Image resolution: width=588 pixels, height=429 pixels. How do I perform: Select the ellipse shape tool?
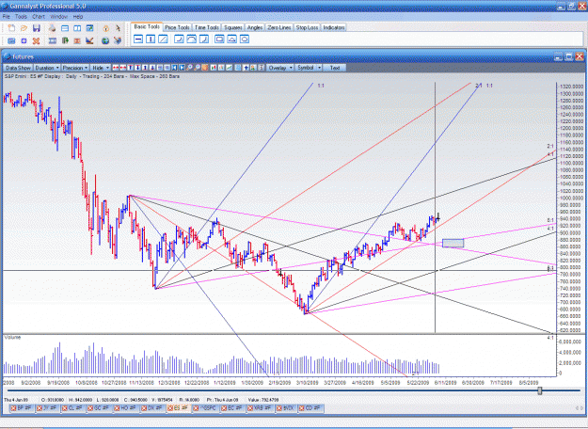click(244, 39)
